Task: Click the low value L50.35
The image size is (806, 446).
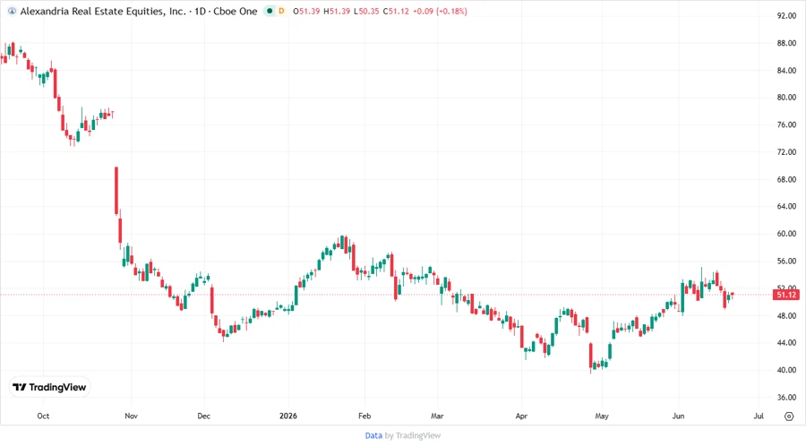Action: tap(366, 12)
